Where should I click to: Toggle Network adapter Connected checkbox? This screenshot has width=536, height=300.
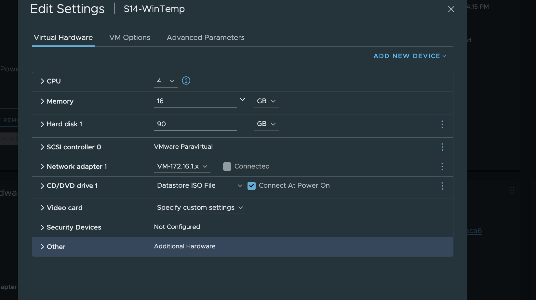pyautogui.click(x=227, y=167)
